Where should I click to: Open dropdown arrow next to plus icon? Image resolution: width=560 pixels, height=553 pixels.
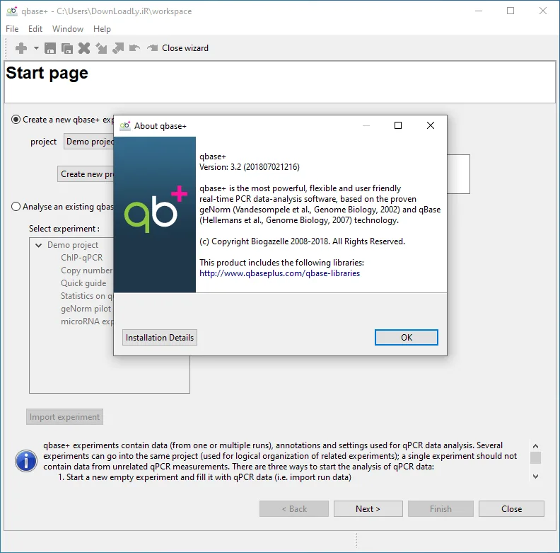[36, 48]
